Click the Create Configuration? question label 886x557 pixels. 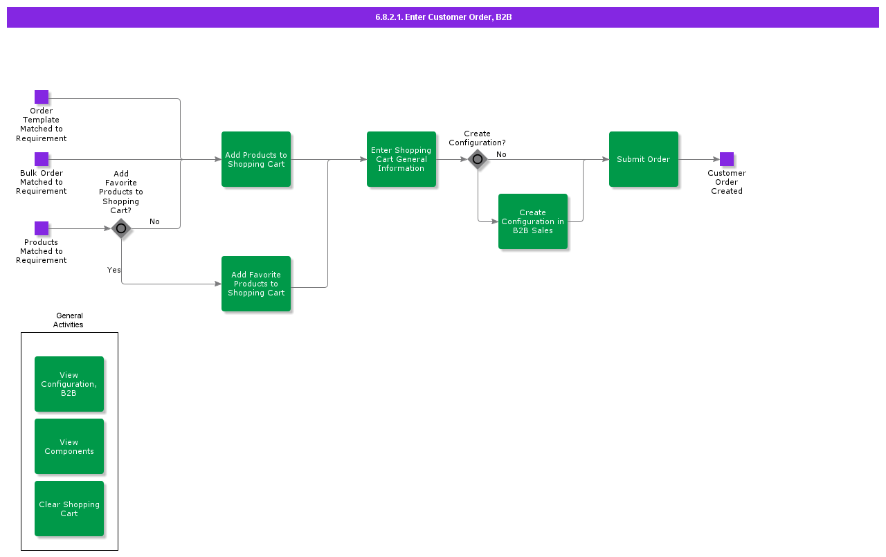click(478, 138)
